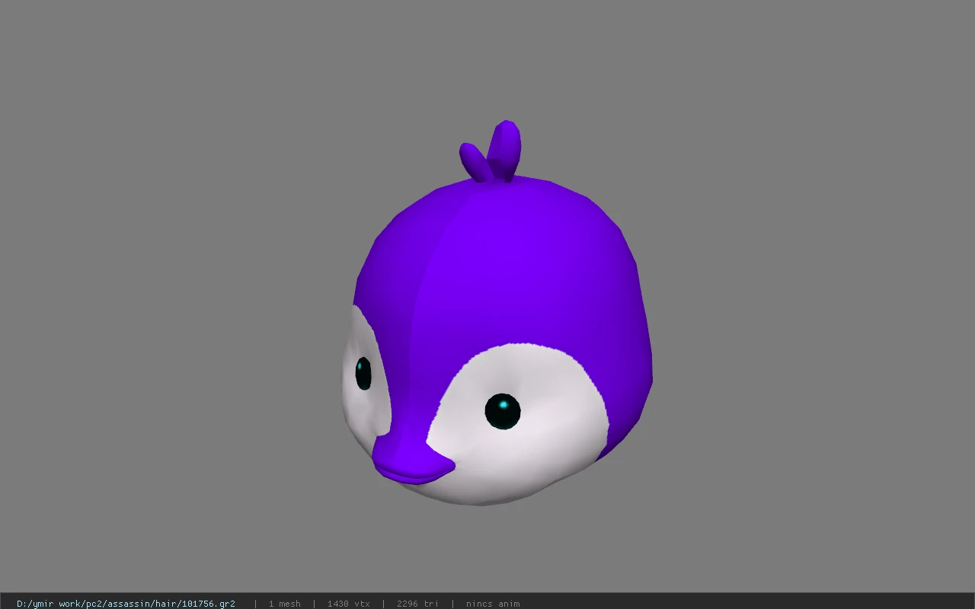Click the file path 101756.gr2 in status bar
The width and height of the screenshot is (975, 609).
click(x=126, y=604)
